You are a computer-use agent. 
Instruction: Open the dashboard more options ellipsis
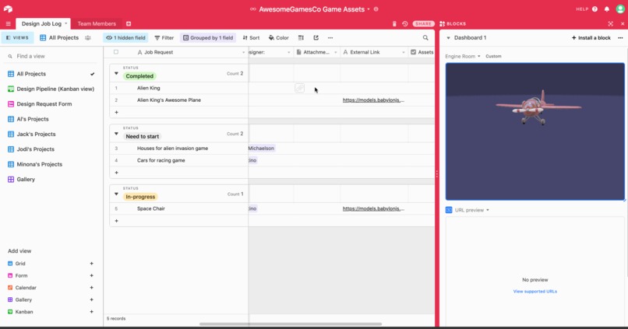tap(620, 37)
